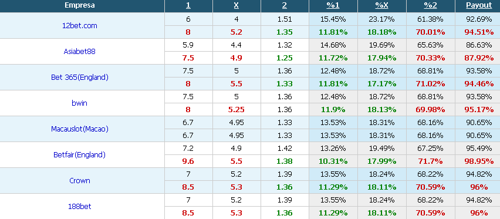Select Betfair's 98.95% payout cell
Image resolution: width=500 pixels, height=219 pixels.
tap(479, 161)
